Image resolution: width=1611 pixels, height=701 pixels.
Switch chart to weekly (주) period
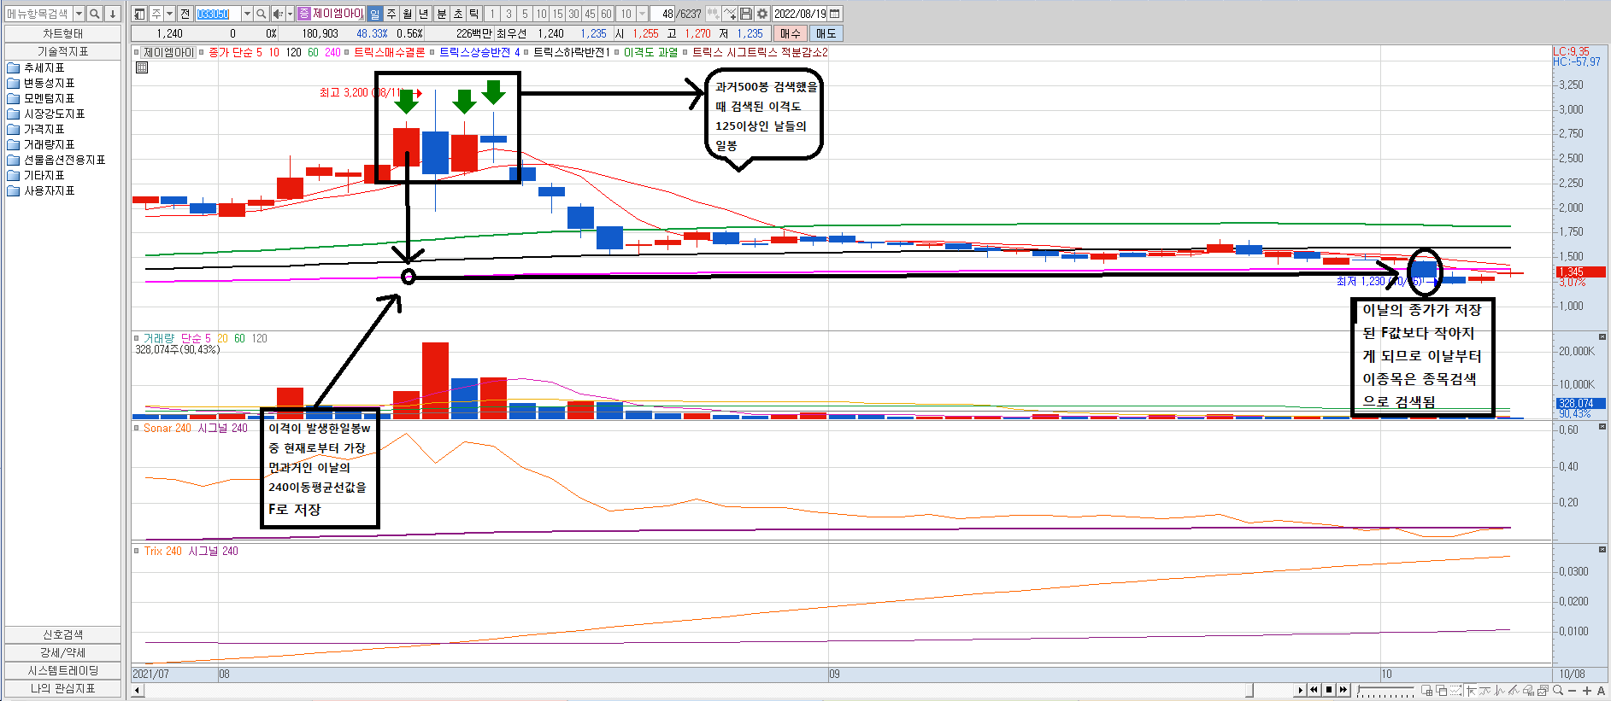point(391,14)
